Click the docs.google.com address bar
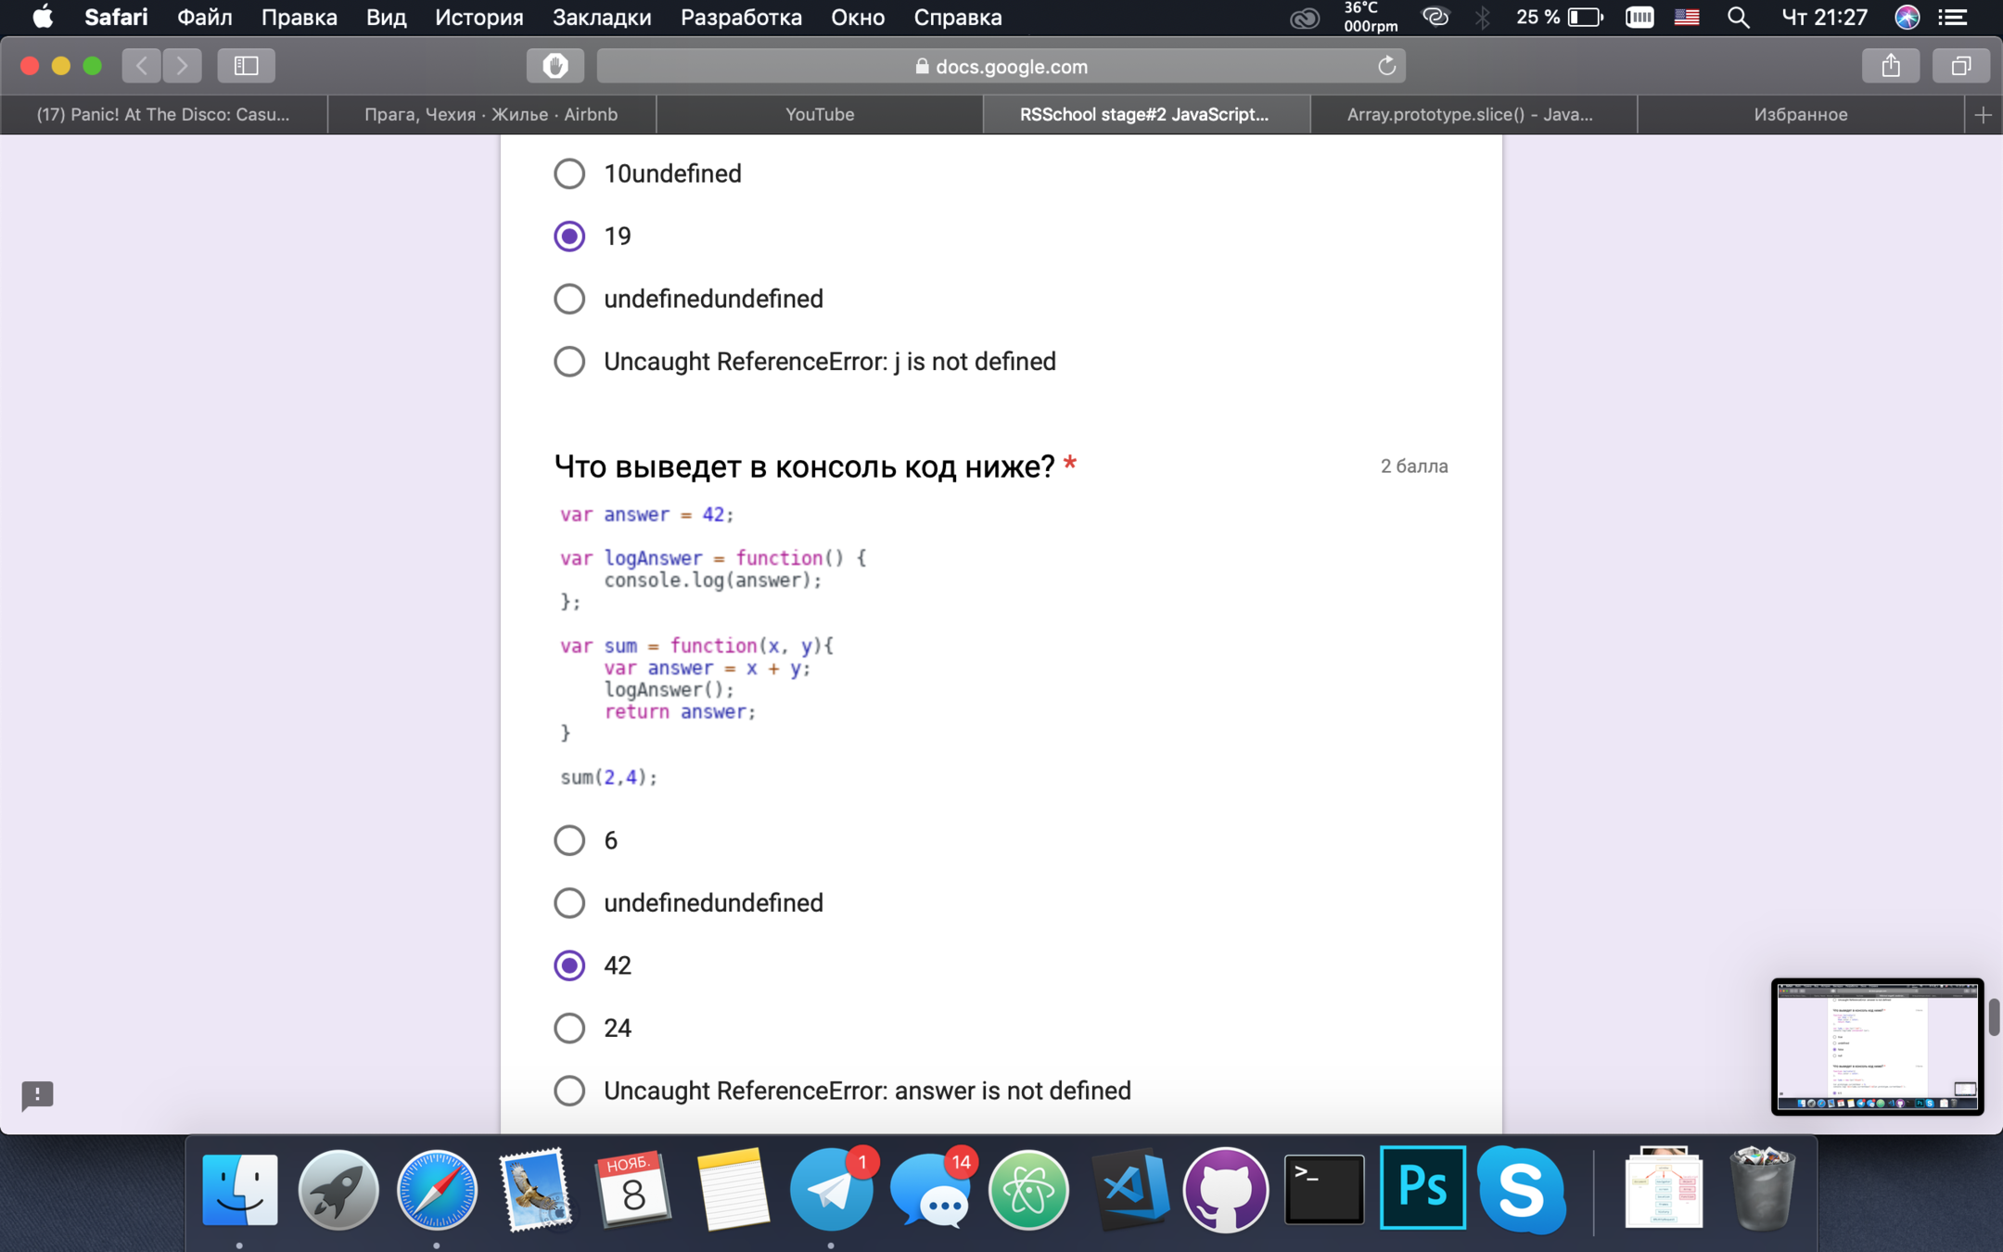Viewport: 2003px width, 1252px height. 1000,66
